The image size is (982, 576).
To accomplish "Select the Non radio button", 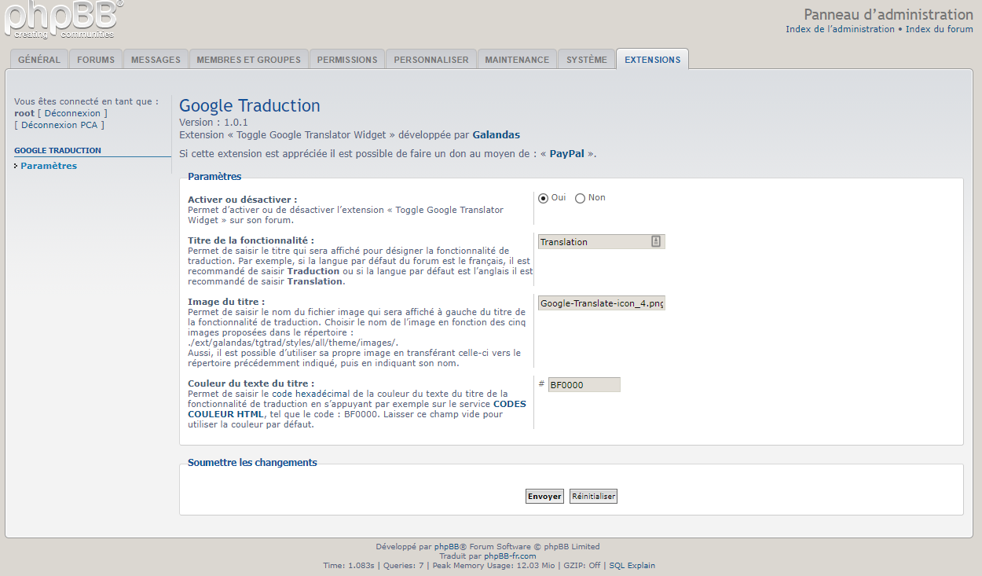I will click(580, 198).
